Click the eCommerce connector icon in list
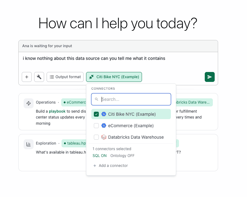The width and height of the screenshot is (247, 197). pyautogui.click(x=104, y=126)
